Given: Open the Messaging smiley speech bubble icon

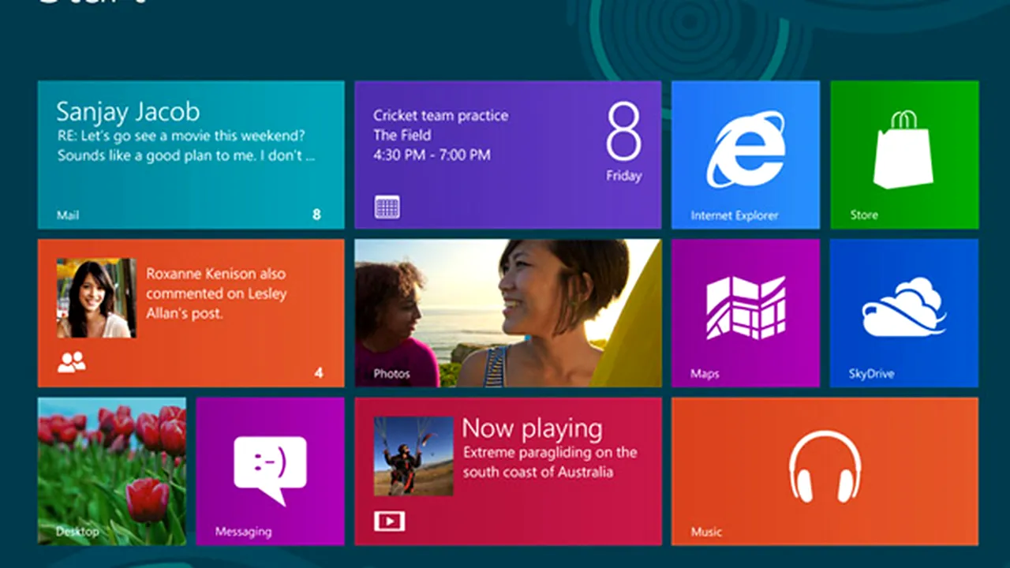Looking at the screenshot, I should [270, 470].
